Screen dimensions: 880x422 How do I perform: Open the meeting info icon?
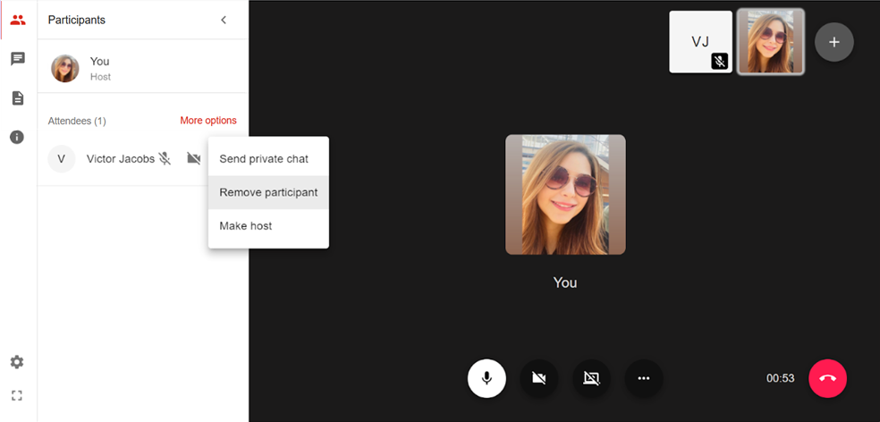[x=17, y=137]
